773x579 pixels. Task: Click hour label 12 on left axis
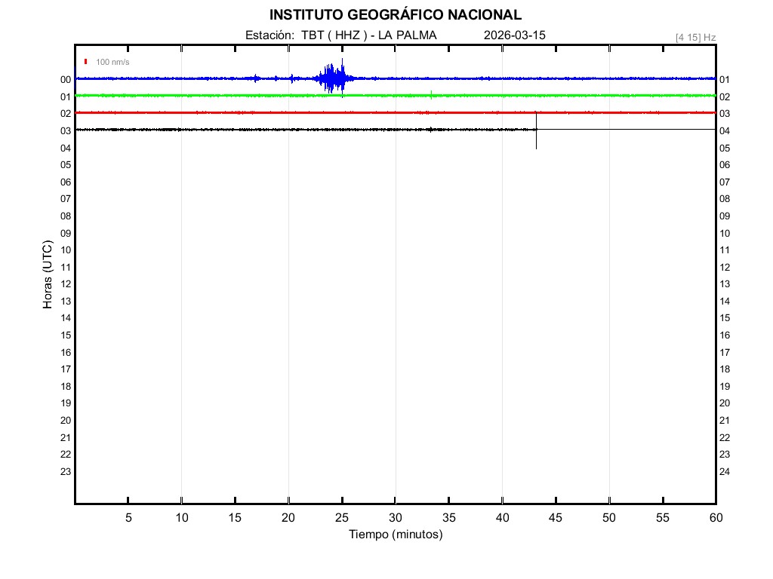pyautogui.click(x=66, y=284)
